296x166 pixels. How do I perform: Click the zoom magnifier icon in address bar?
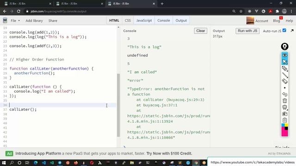pos(234,11)
